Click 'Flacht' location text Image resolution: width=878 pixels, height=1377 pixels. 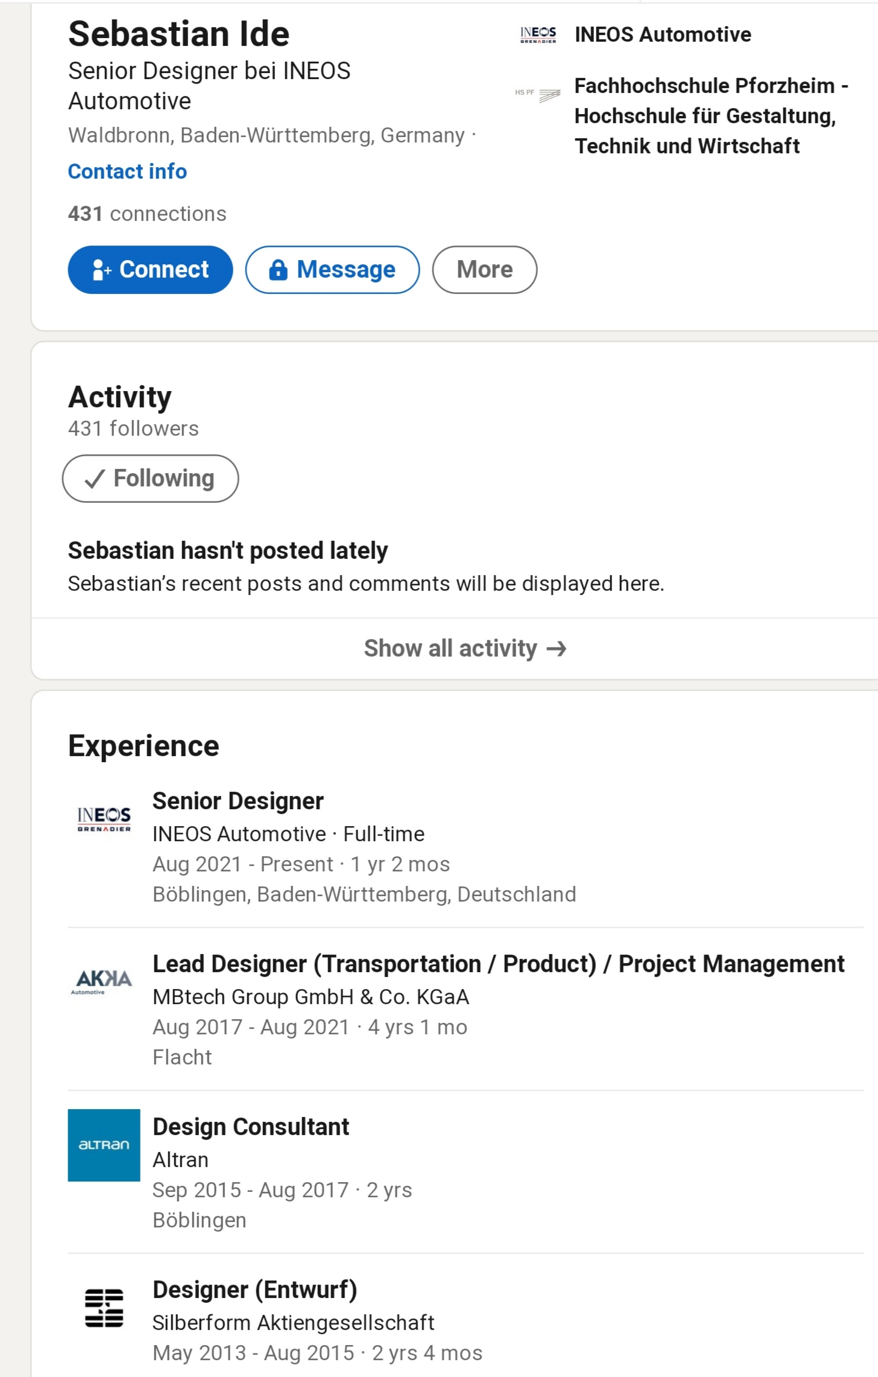pos(182,1057)
